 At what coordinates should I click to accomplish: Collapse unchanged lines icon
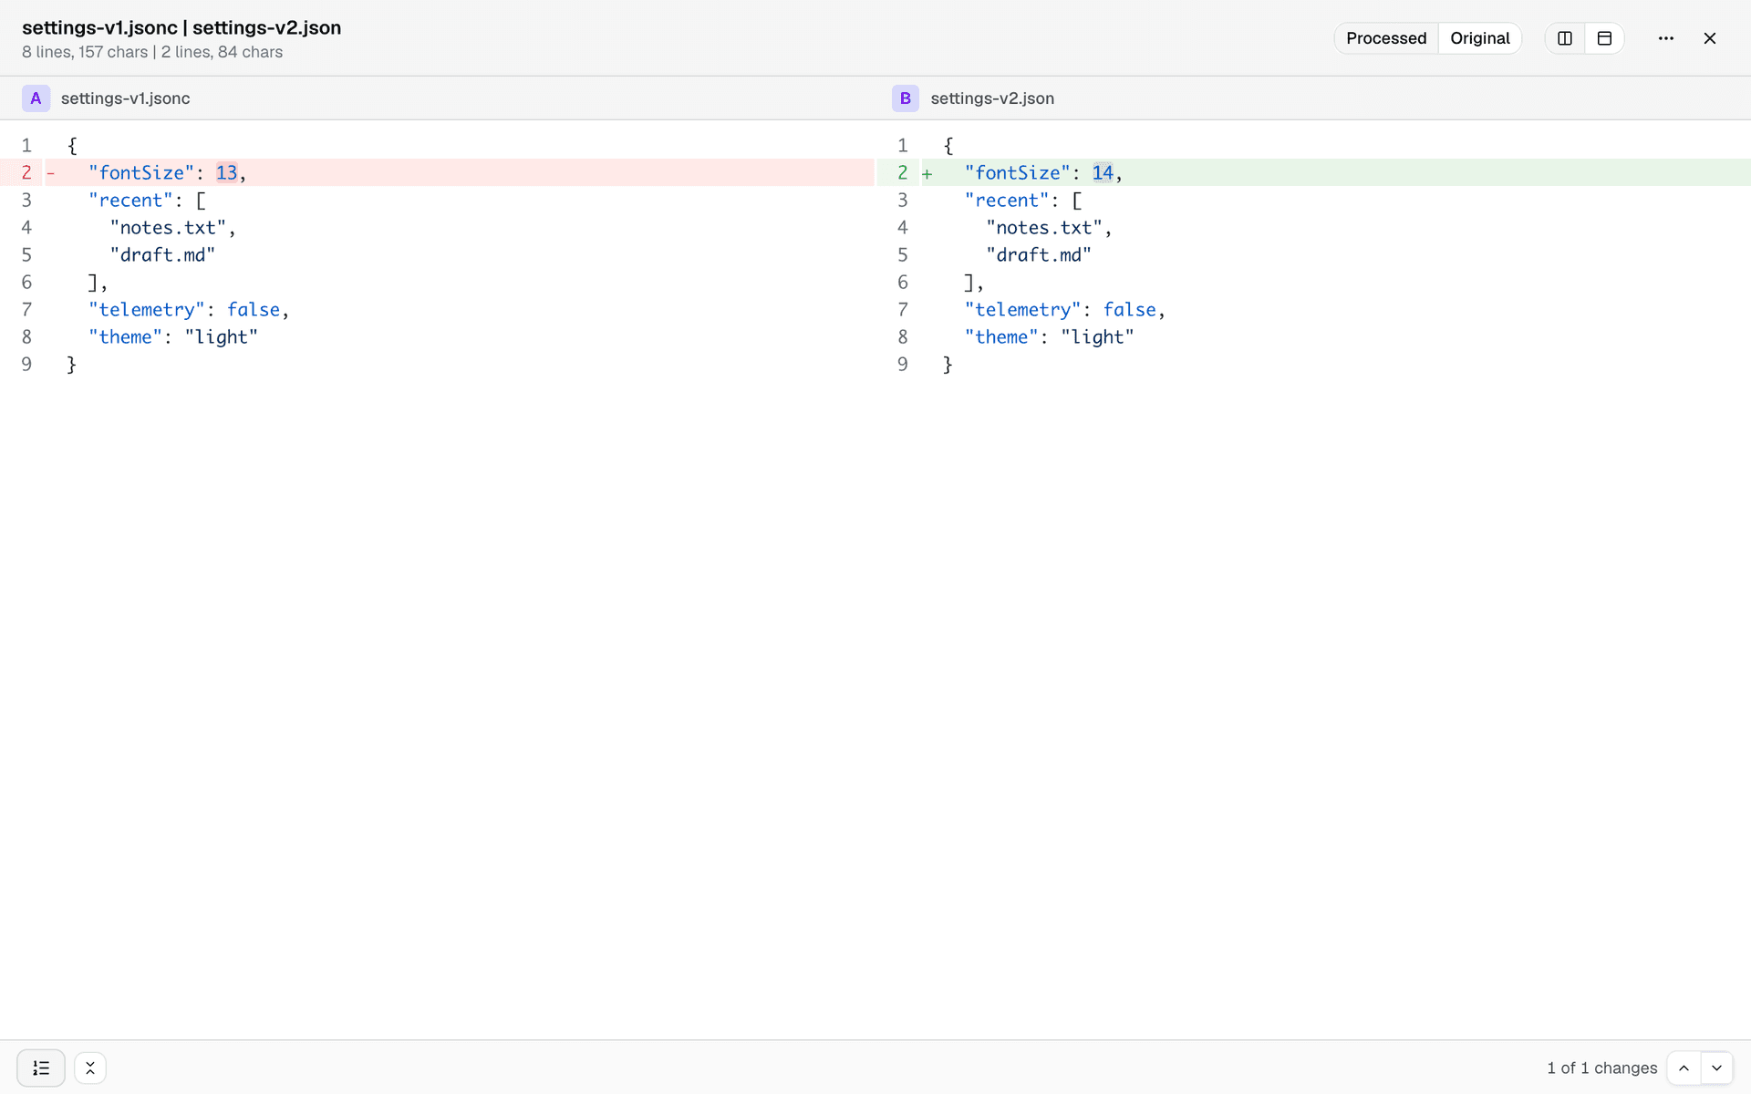(90, 1068)
